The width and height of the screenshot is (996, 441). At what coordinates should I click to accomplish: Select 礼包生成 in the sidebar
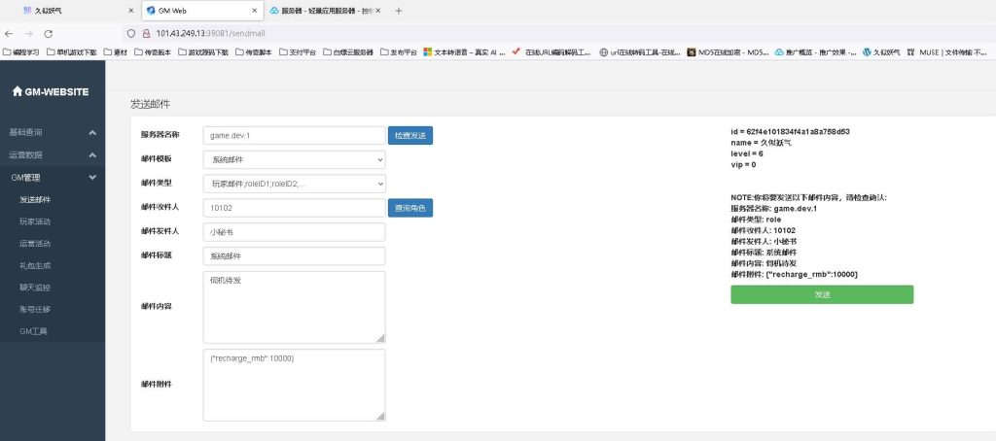35,265
